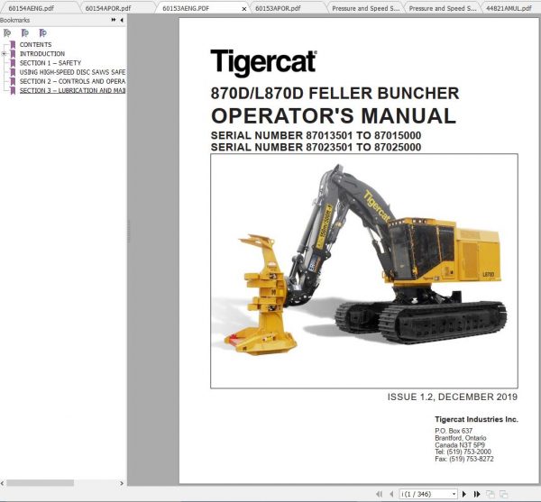541x502 pixels.
Task: Switch to 44821AMUL.pdf tab
Action: (x=509, y=8)
